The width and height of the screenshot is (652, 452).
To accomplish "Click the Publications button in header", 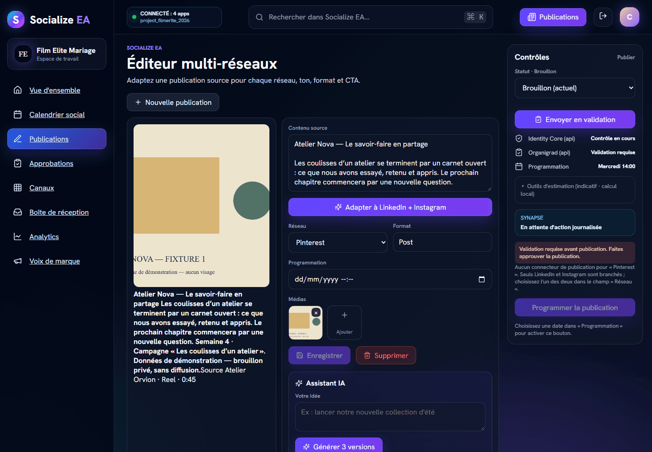I will click(x=553, y=17).
